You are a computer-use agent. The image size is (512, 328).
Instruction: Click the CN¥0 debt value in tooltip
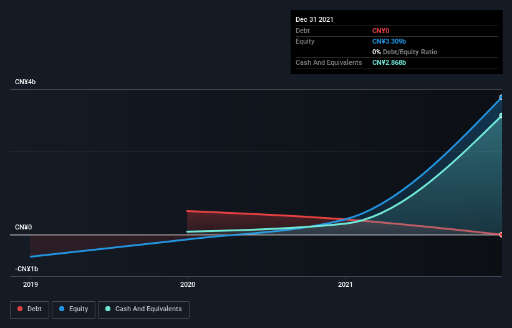point(381,31)
